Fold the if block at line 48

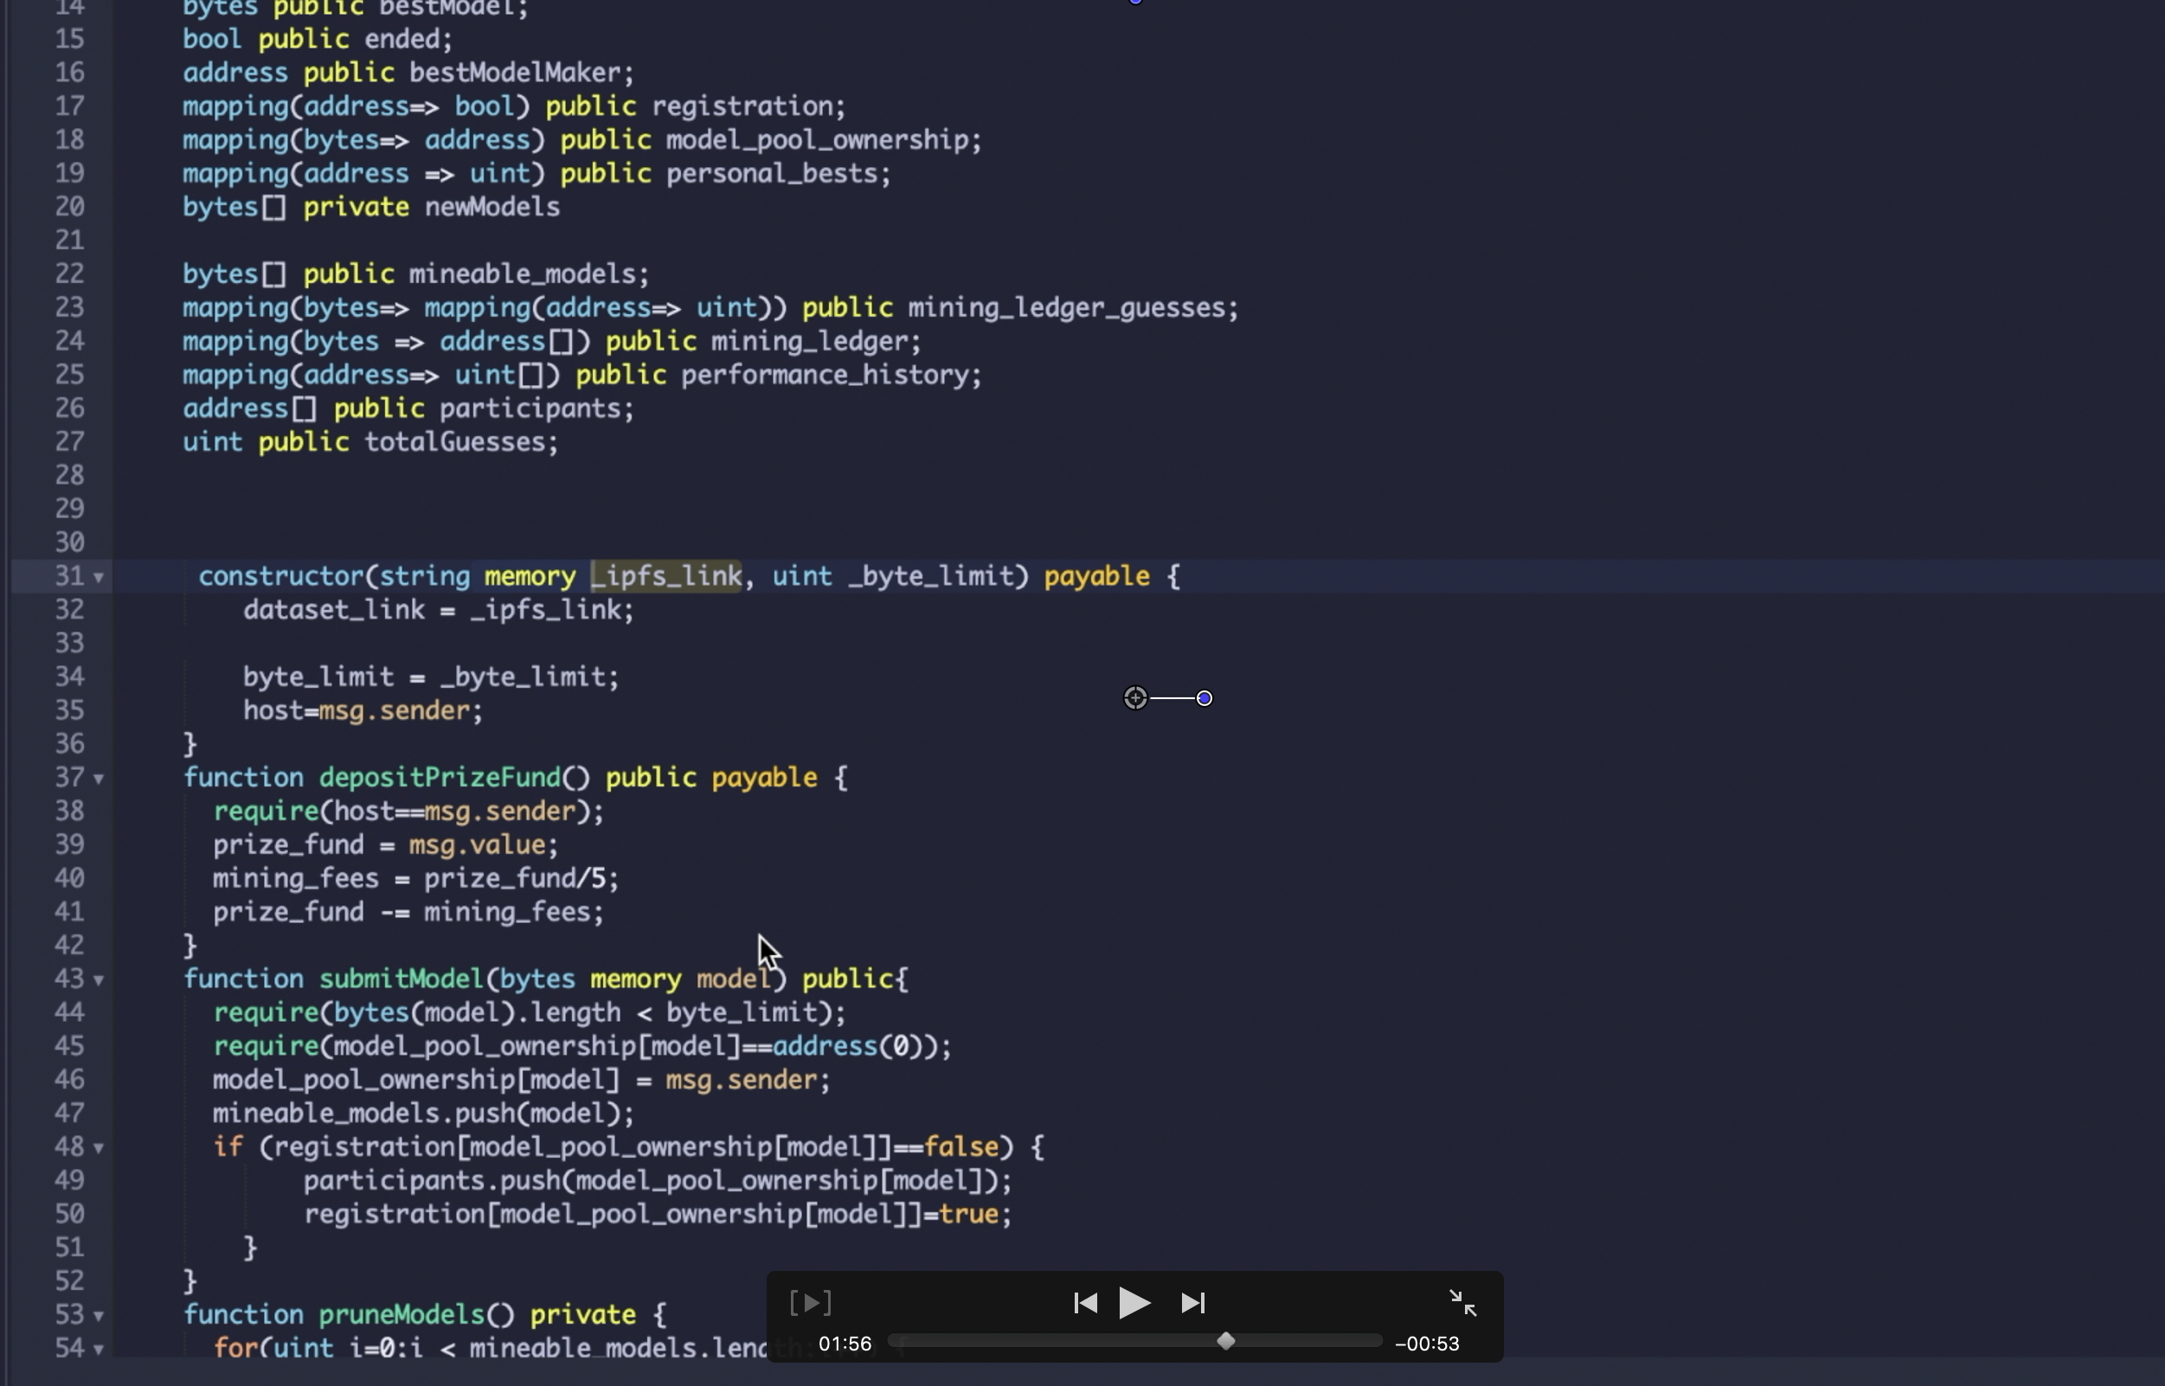pyautogui.click(x=99, y=1148)
